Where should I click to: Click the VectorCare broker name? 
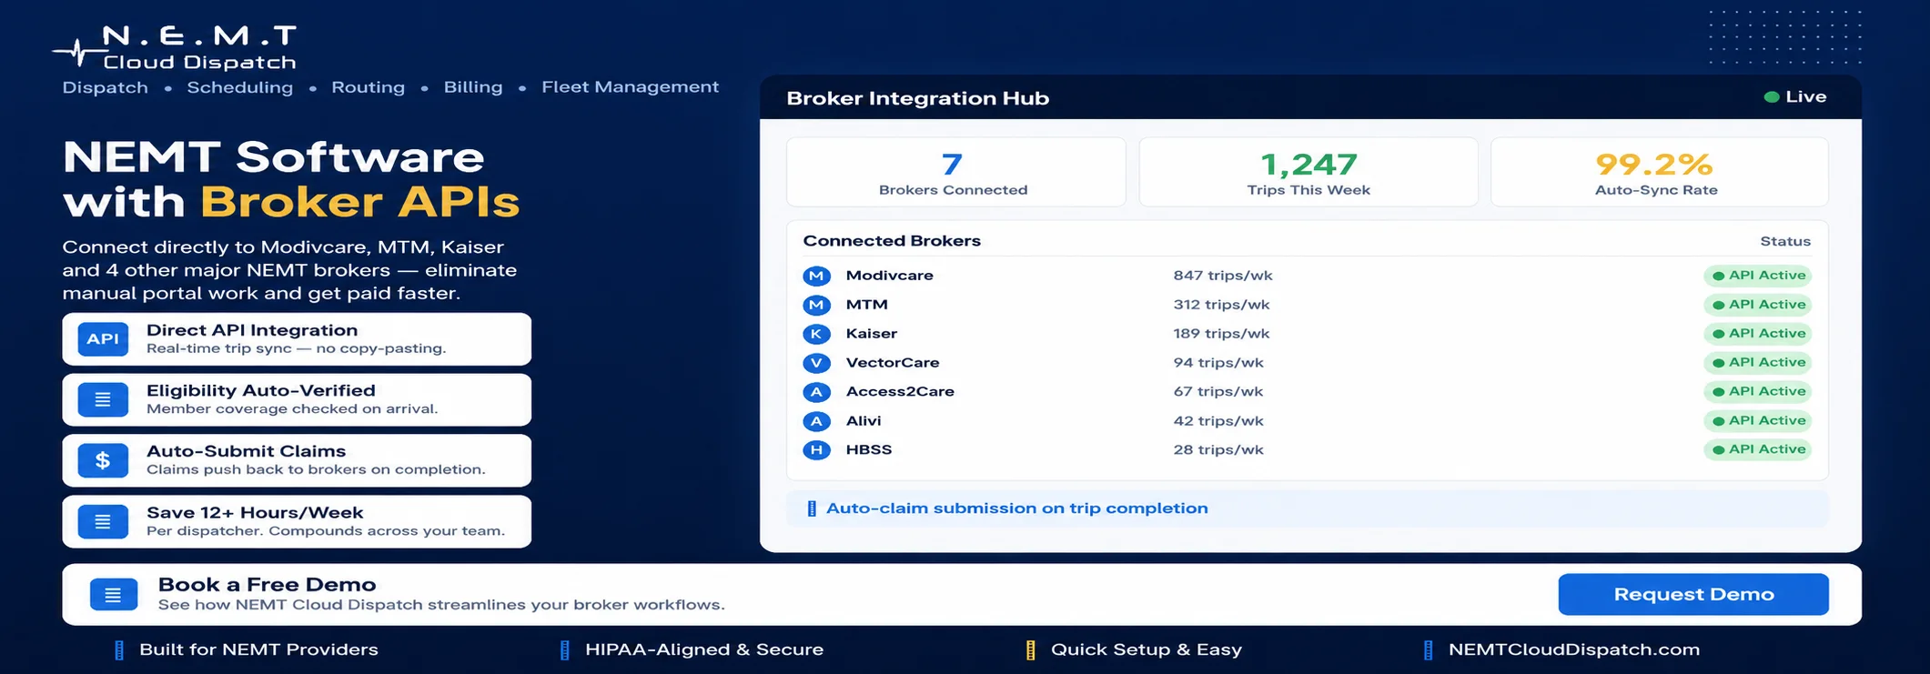[x=893, y=363]
